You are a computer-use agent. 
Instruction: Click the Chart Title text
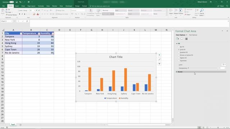pos(116,57)
